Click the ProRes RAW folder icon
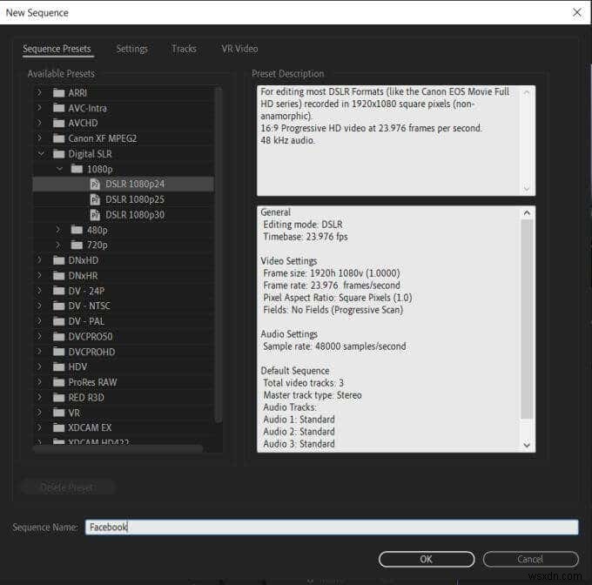The width and height of the screenshot is (592, 585). [58, 382]
